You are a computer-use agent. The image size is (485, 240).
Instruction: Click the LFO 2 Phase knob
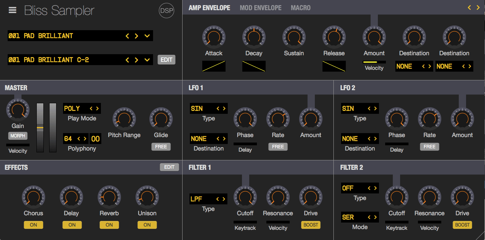tap(397, 119)
